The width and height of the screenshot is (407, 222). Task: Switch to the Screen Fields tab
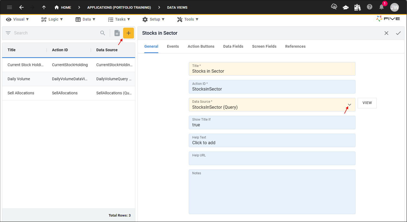264,46
